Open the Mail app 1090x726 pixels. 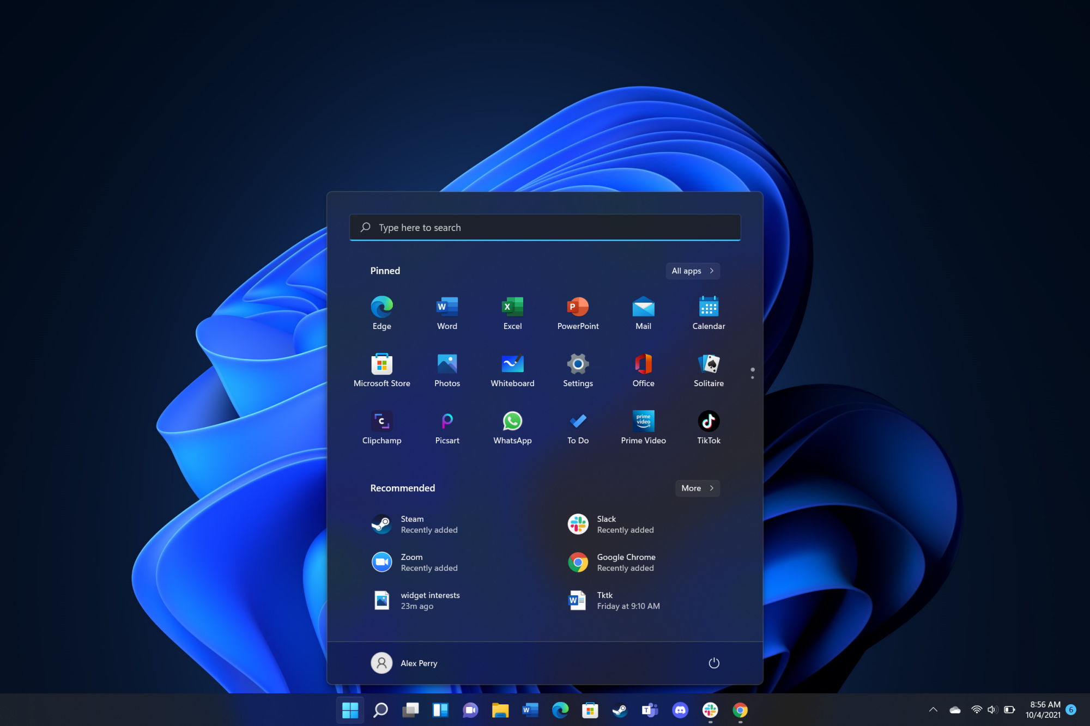[x=643, y=313]
